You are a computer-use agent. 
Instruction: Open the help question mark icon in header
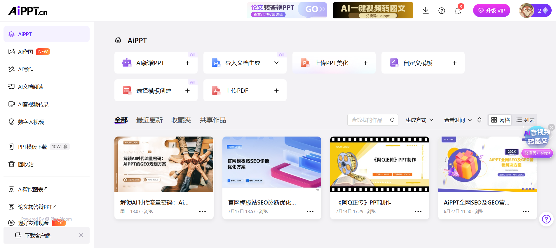(442, 11)
